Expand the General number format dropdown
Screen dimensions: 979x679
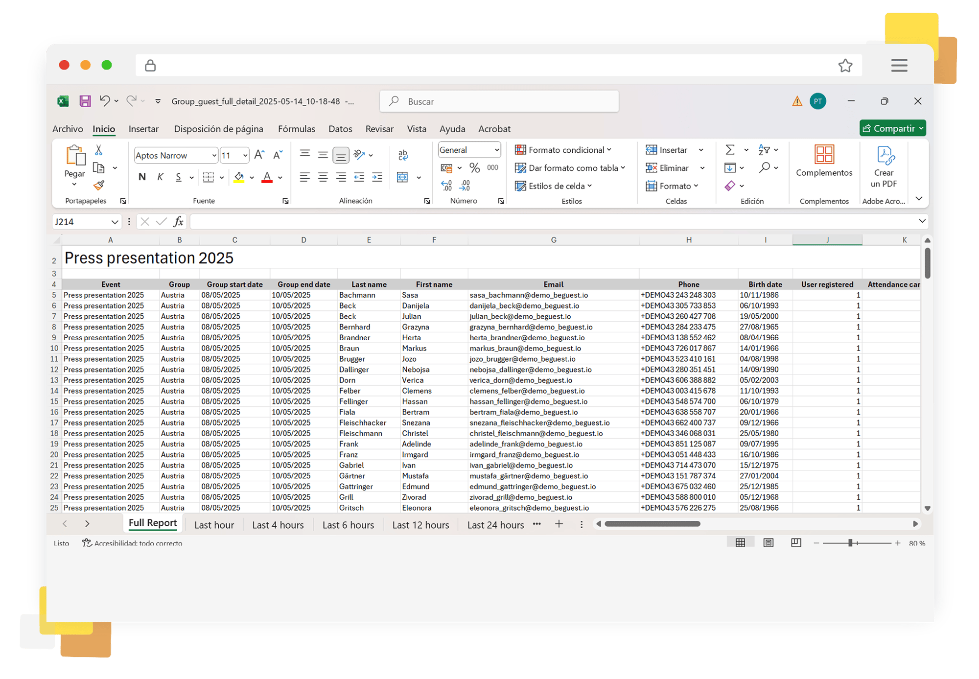coord(496,150)
